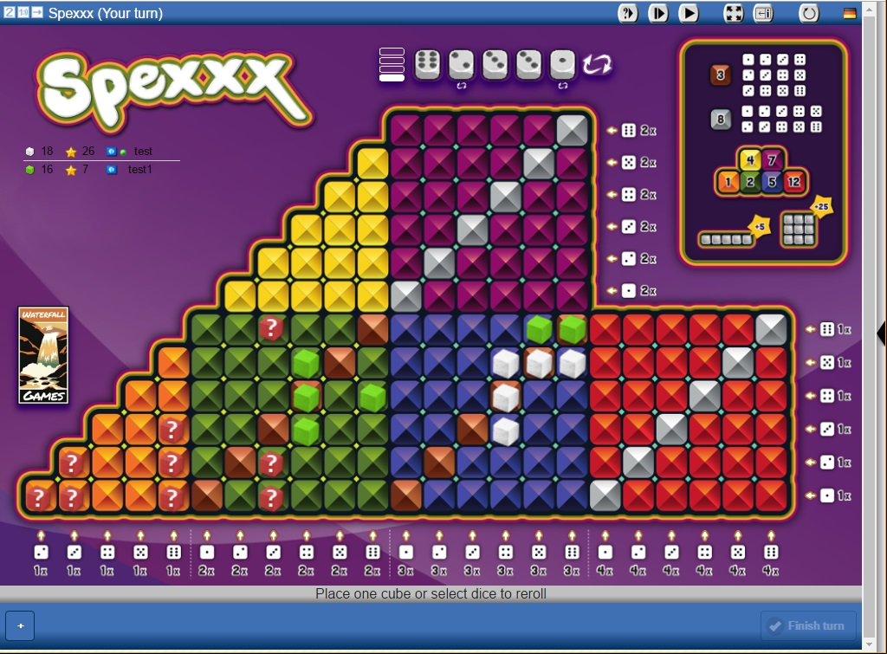Click the stacked-bars roll counter left of the dice
Viewport: 887px width, 654px height.
tap(392, 64)
